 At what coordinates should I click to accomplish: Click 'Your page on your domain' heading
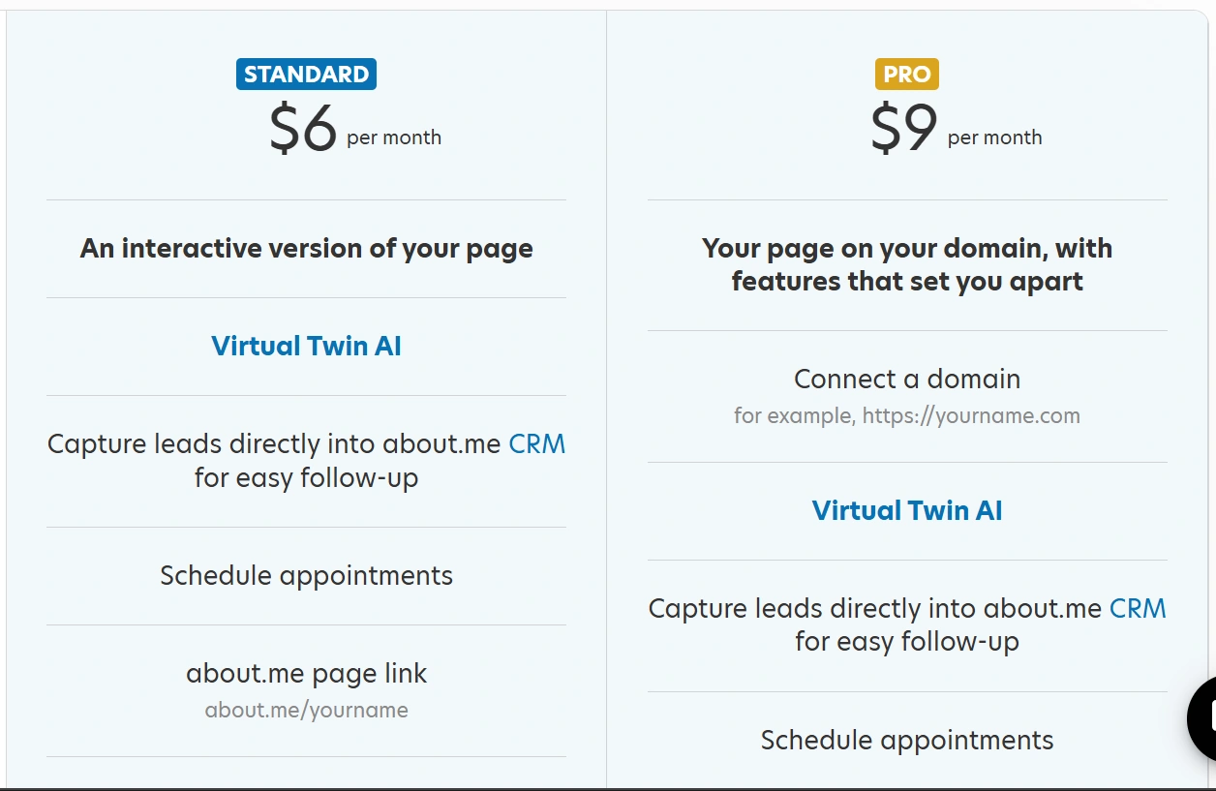907,249
